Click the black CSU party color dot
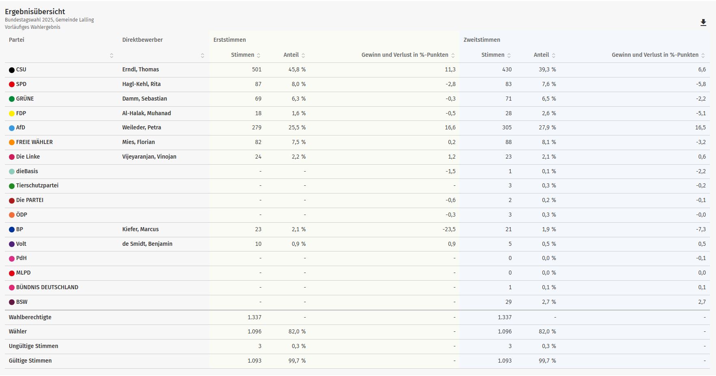 (12, 70)
